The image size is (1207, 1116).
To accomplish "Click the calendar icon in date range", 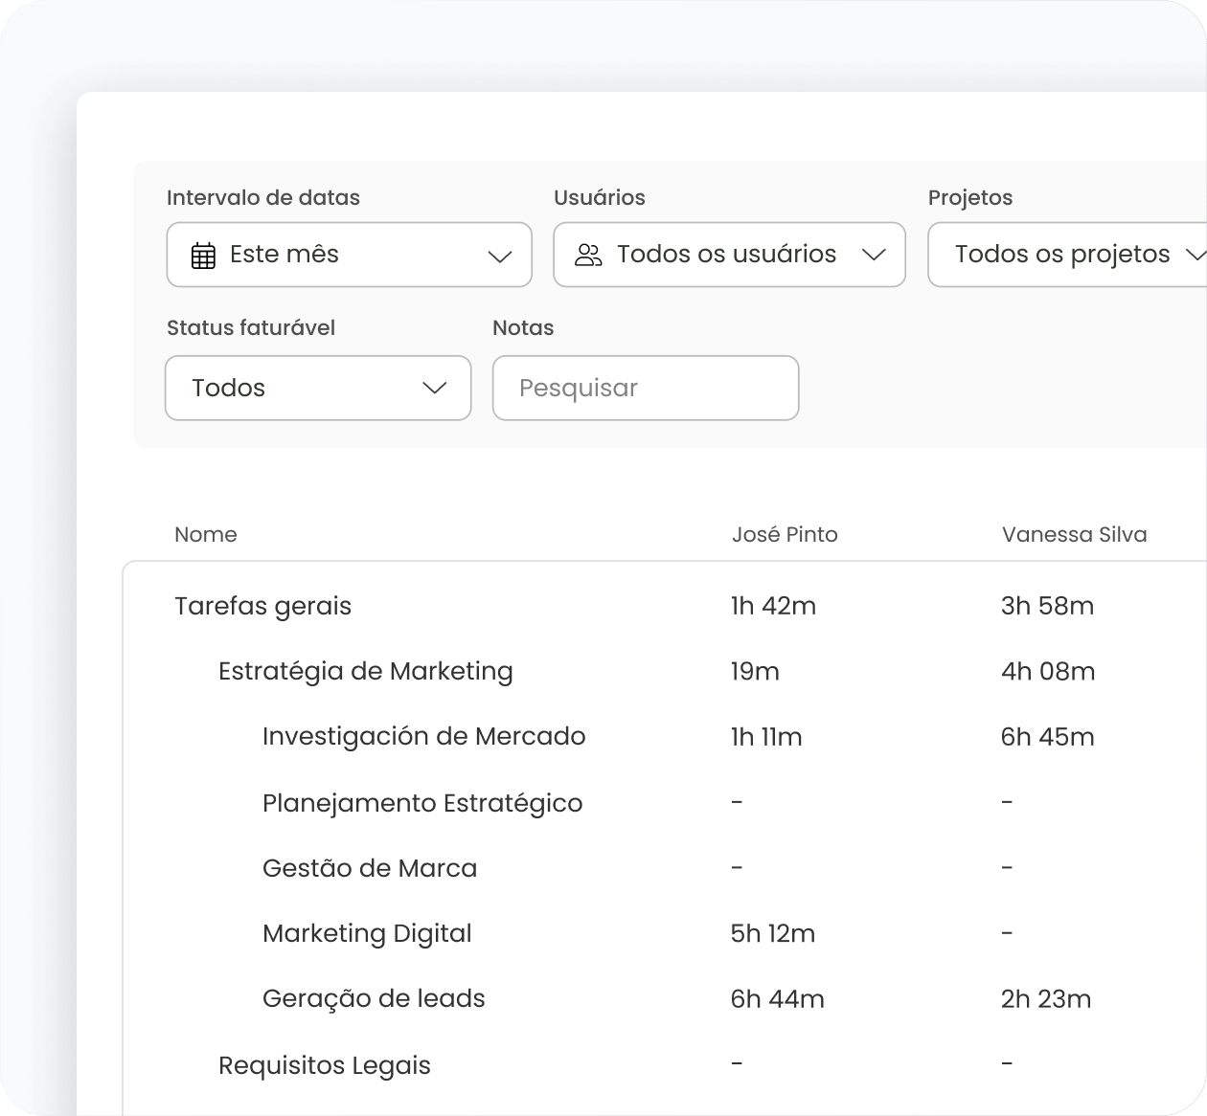I will click(x=203, y=256).
